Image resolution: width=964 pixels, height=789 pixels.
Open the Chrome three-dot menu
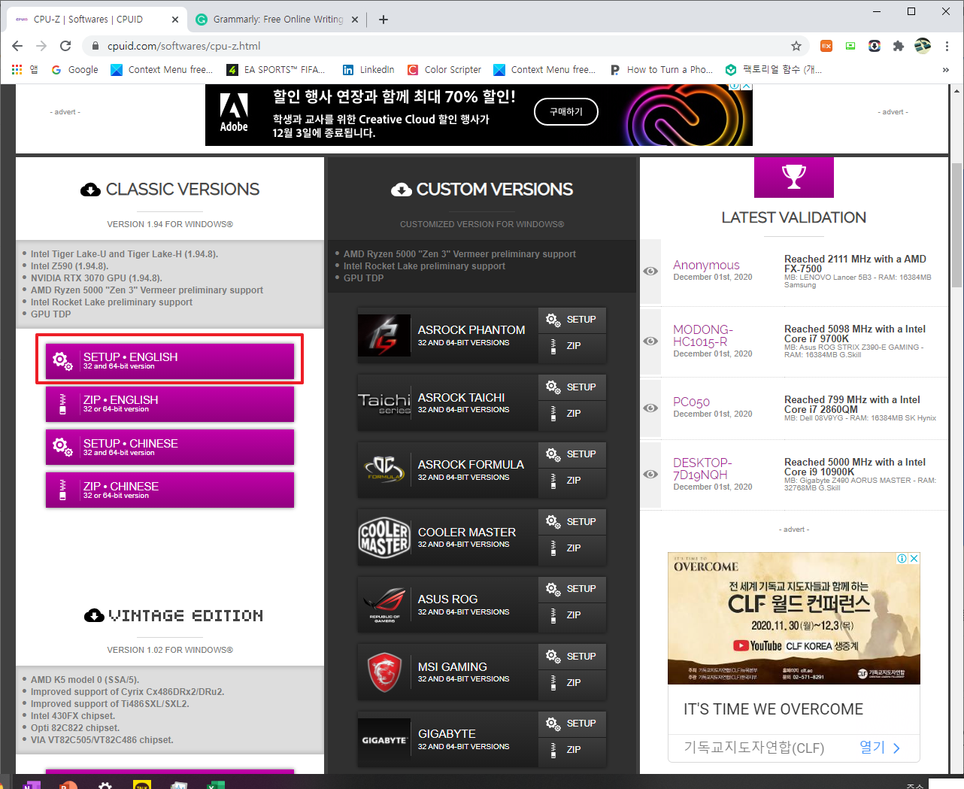click(x=947, y=46)
